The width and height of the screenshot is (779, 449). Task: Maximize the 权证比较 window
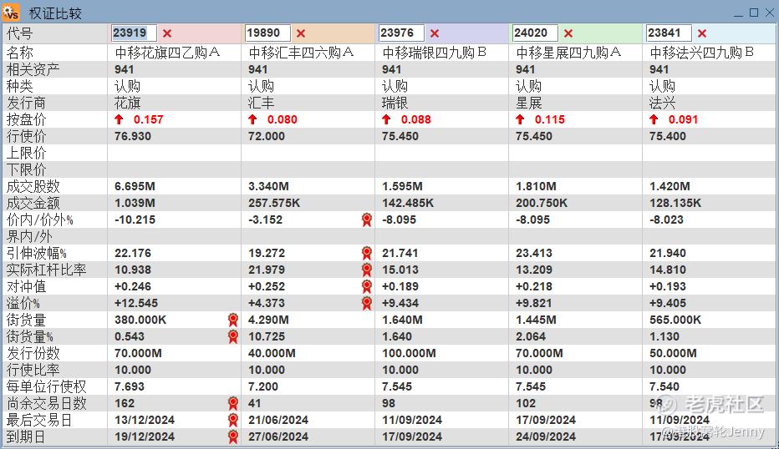pyautogui.click(x=754, y=13)
